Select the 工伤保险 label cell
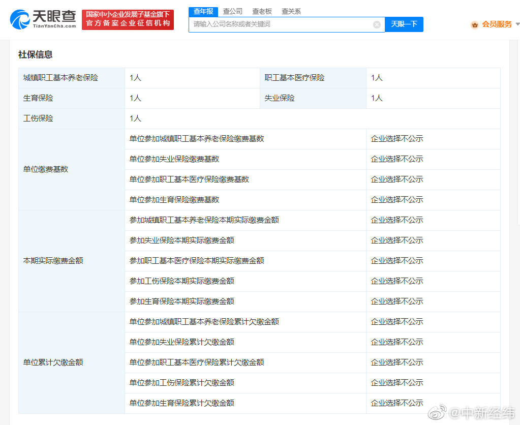This screenshot has width=520, height=425. coord(72,118)
